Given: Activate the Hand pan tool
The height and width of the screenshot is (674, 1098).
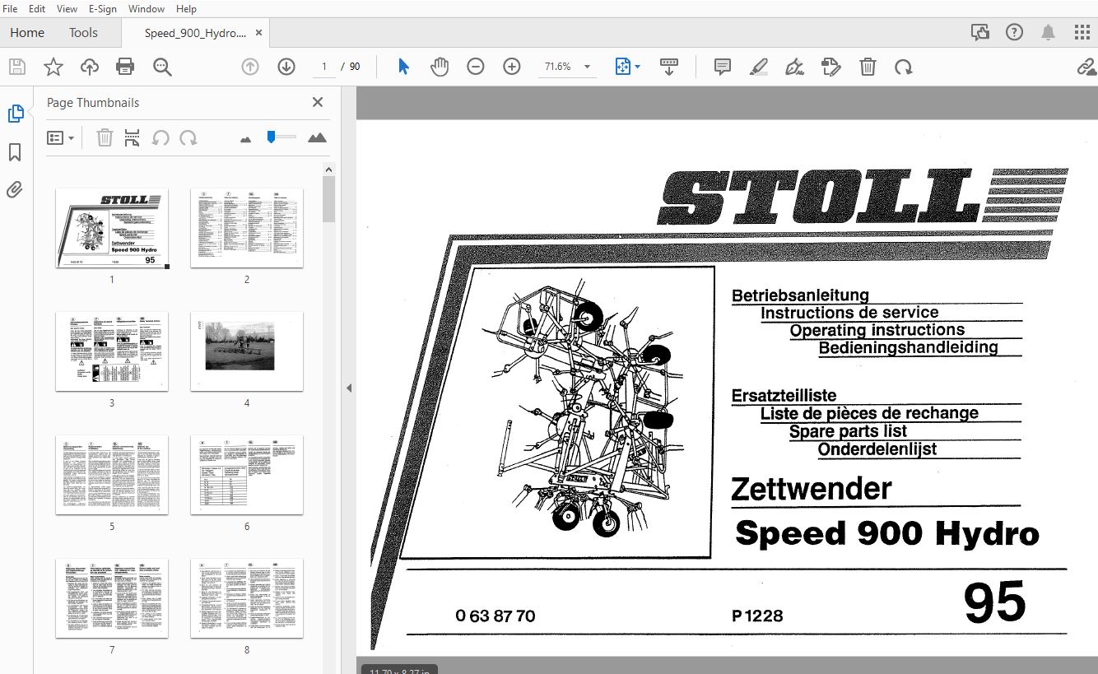Looking at the screenshot, I should click(x=440, y=67).
